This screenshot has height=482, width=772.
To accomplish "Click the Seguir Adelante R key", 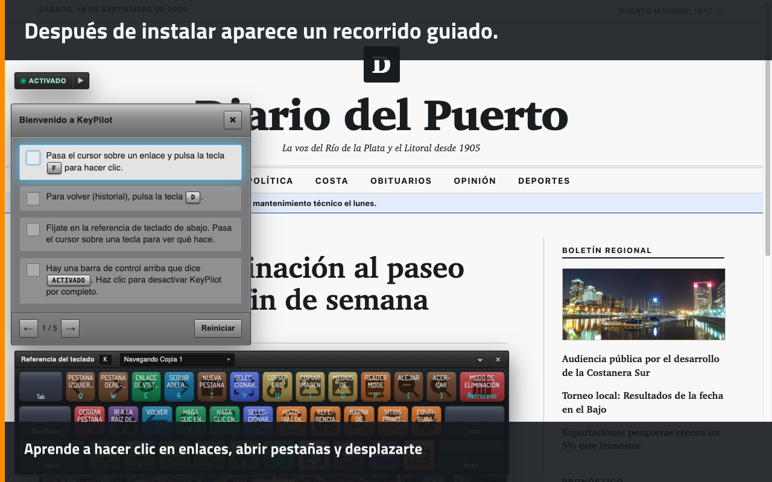I will pos(179,387).
